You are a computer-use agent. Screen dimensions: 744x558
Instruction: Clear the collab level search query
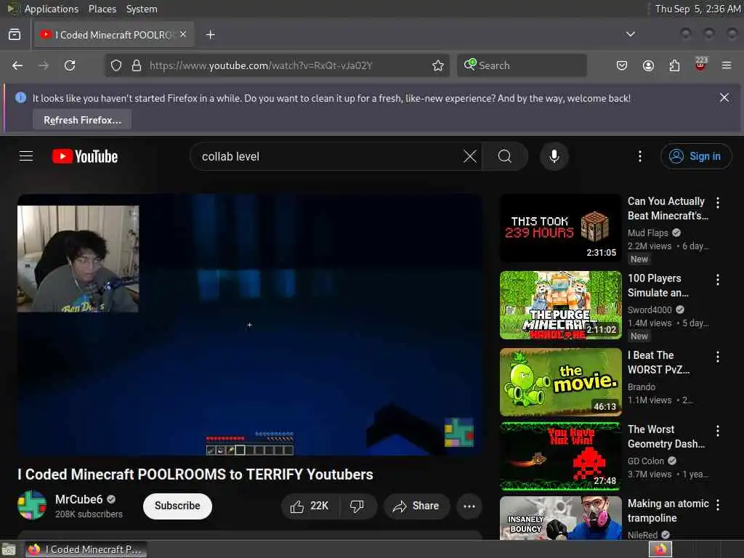pos(470,156)
